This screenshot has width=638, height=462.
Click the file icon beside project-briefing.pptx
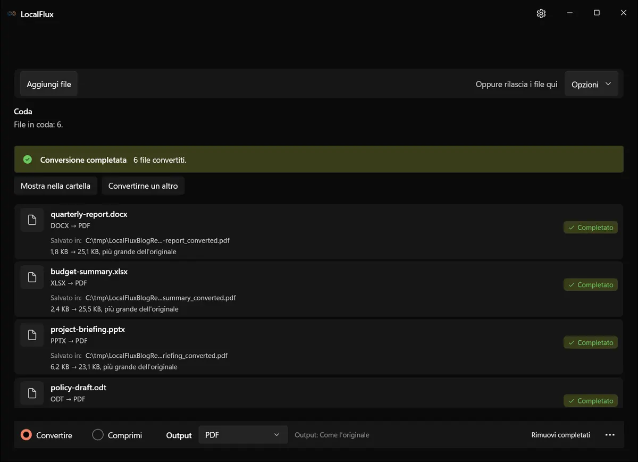point(32,335)
